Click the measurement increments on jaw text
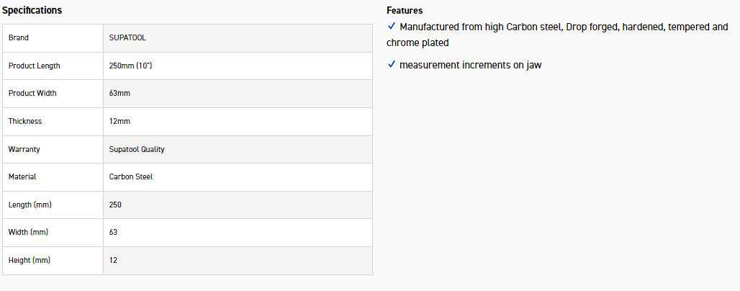The height and width of the screenshot is (291, 740). (471, 66)
